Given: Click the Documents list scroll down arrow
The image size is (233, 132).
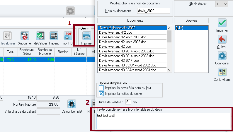Looking at the screenshot, I should [169, 70].
